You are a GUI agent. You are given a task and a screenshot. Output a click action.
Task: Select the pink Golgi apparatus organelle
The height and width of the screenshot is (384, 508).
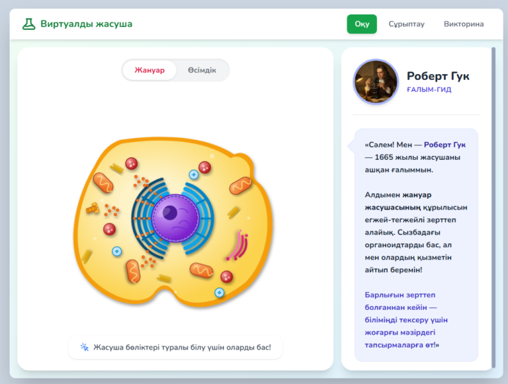pyautogui.click(x=238, y=245)
